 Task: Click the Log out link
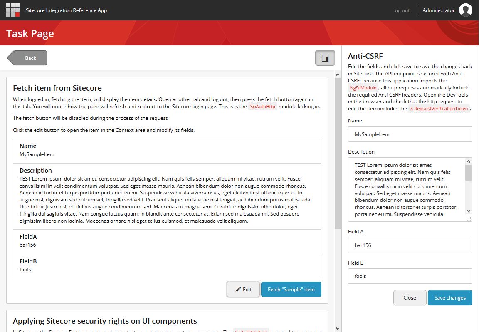(x=401, y=10)
